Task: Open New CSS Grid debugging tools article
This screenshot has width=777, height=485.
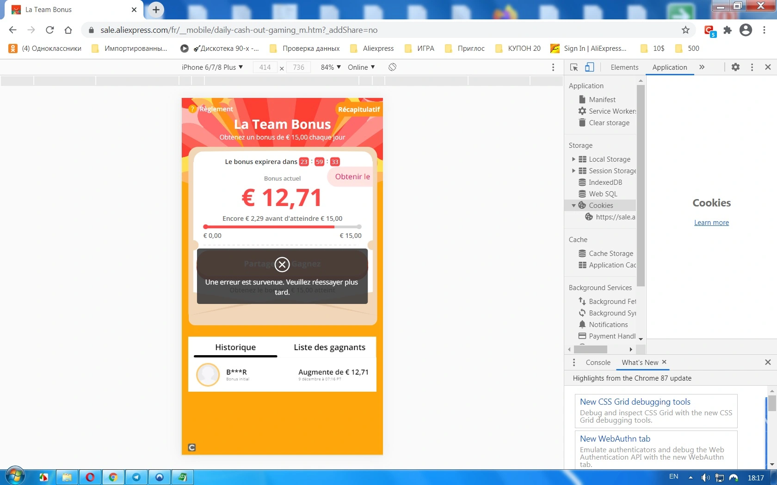Action: click(635, 402)
